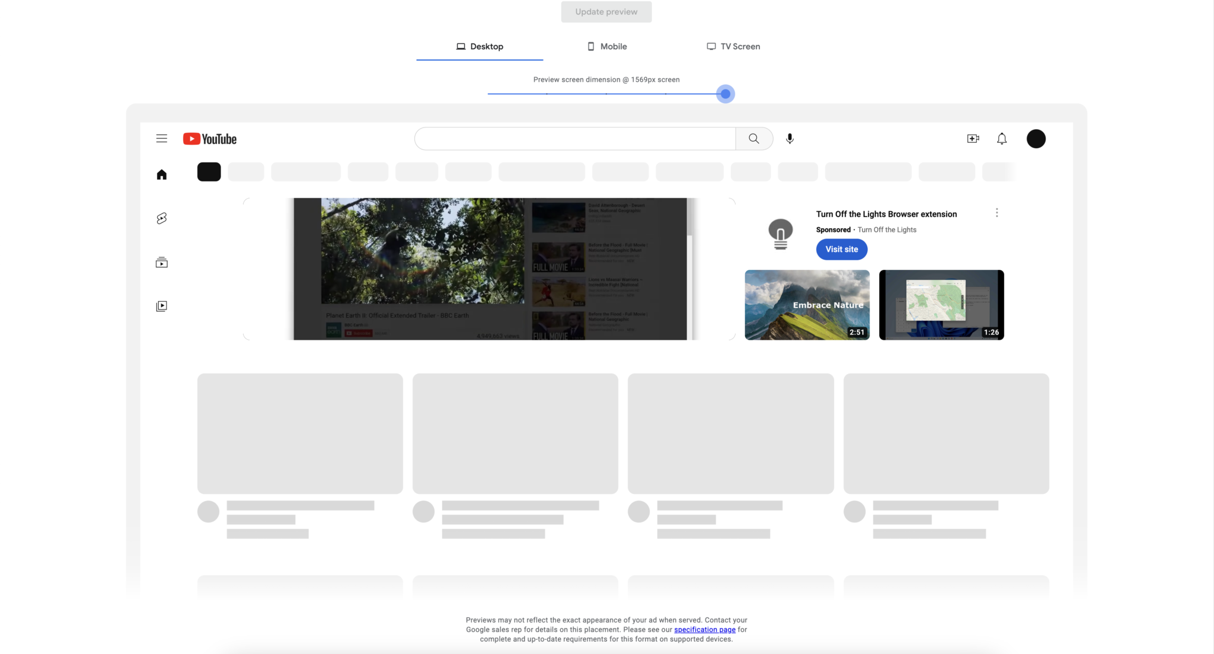
Task: Open the specification page link
Action: (704, 629)
